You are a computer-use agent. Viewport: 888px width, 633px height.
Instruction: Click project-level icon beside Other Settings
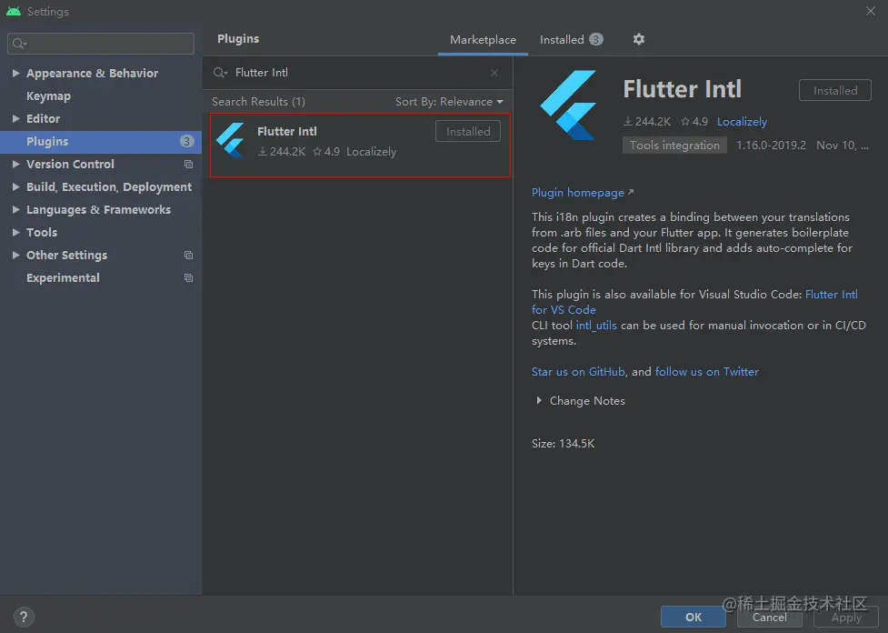(188, 256)
